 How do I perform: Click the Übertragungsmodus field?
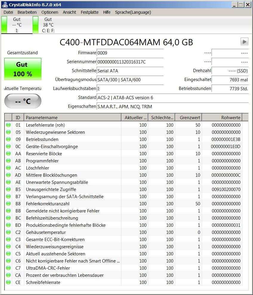tap(130, 80)
